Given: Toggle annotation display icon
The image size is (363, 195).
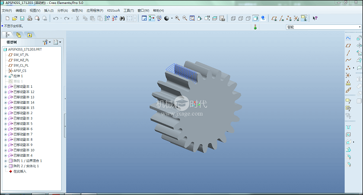Looking at the screenshot, I should pos(304,18).
